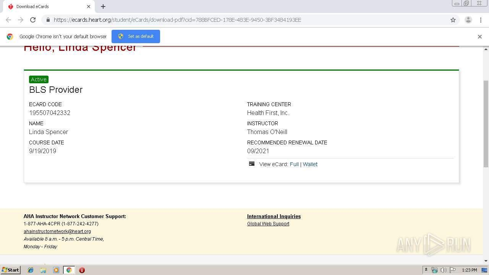Click the scrollbar down arrow
489x275 pixels.
click(486, 261)
